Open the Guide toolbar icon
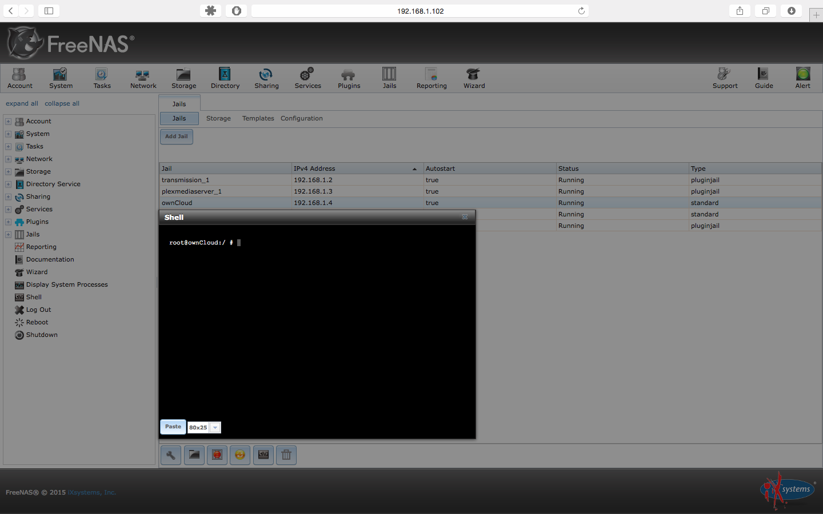 764,78
